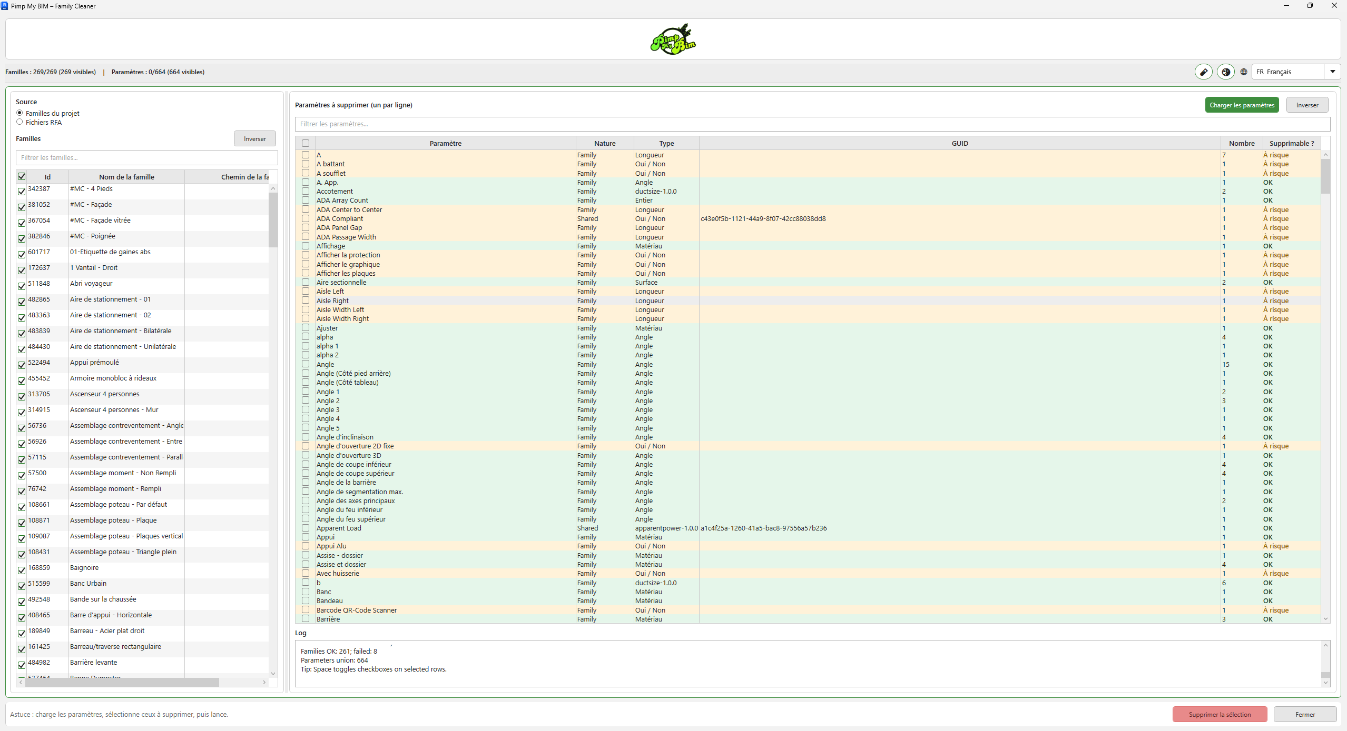
Task: Check the ADA Compliant parameter checkbox
Action: pyautogui.click(x=306, y=218)
